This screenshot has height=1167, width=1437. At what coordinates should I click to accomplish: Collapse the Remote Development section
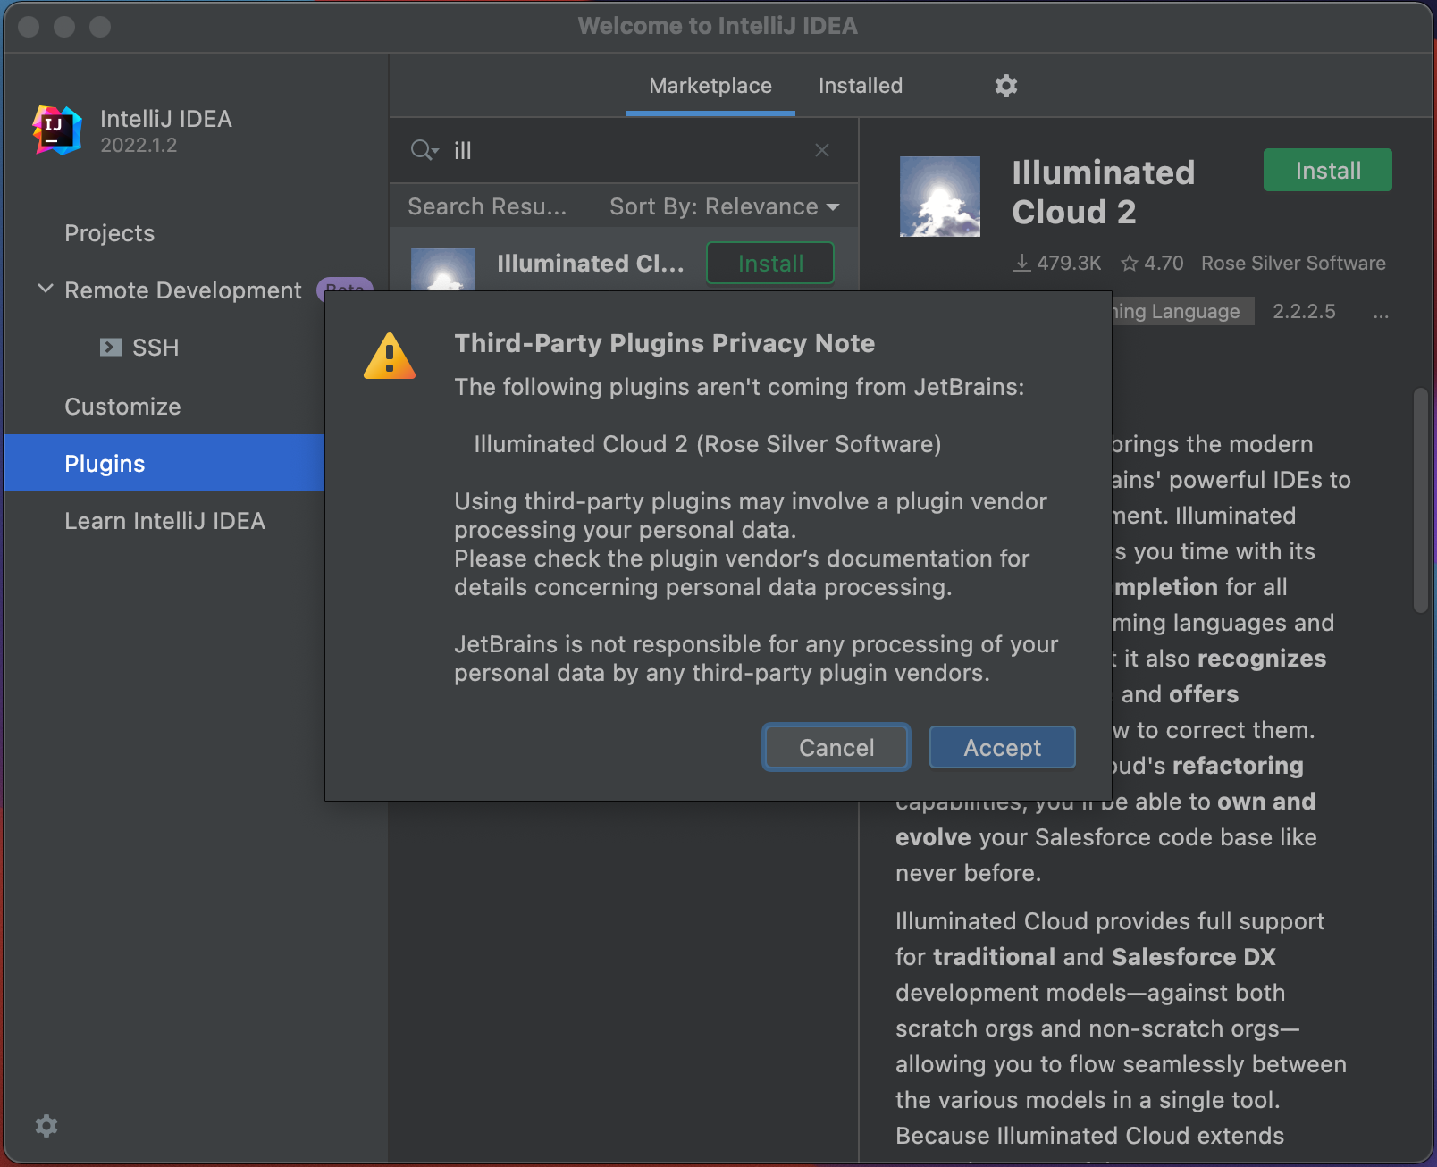[x=46, y=289]
